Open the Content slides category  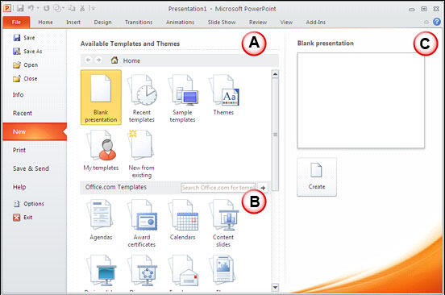223,223
